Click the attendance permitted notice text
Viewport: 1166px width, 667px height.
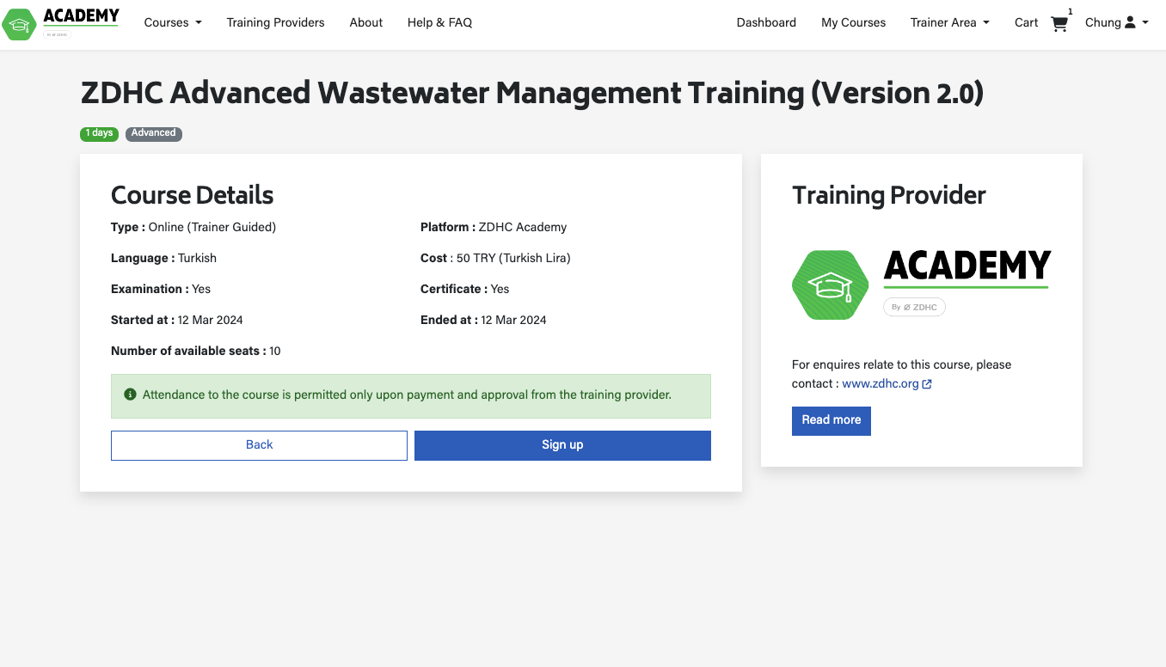point(407,395)
